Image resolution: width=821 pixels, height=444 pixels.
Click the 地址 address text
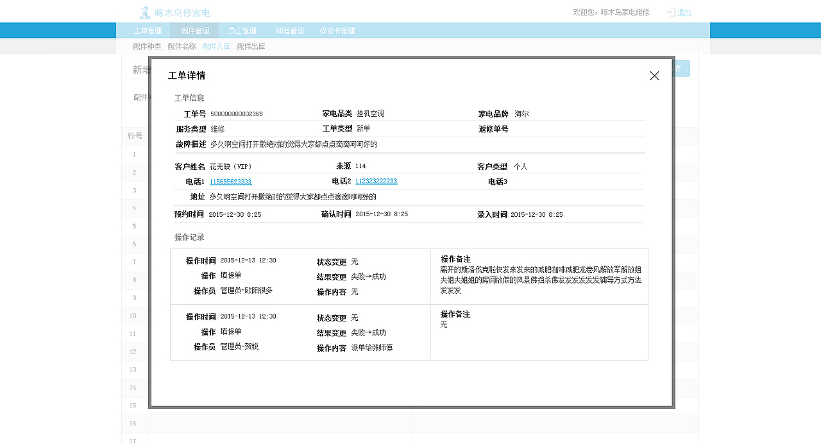292,197
